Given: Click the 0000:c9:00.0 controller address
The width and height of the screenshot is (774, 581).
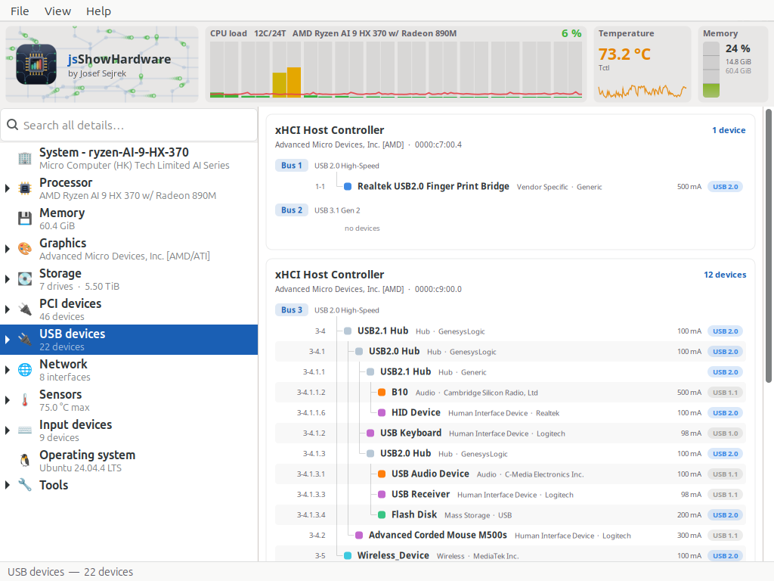Looking at the screenshot, I should pyautogui.click(x=438, y=289).
